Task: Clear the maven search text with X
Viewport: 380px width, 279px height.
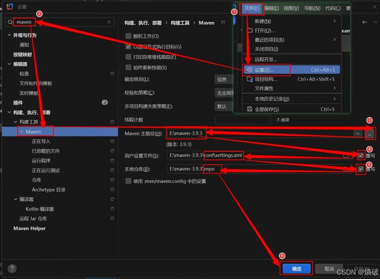Action: [109, 22]
